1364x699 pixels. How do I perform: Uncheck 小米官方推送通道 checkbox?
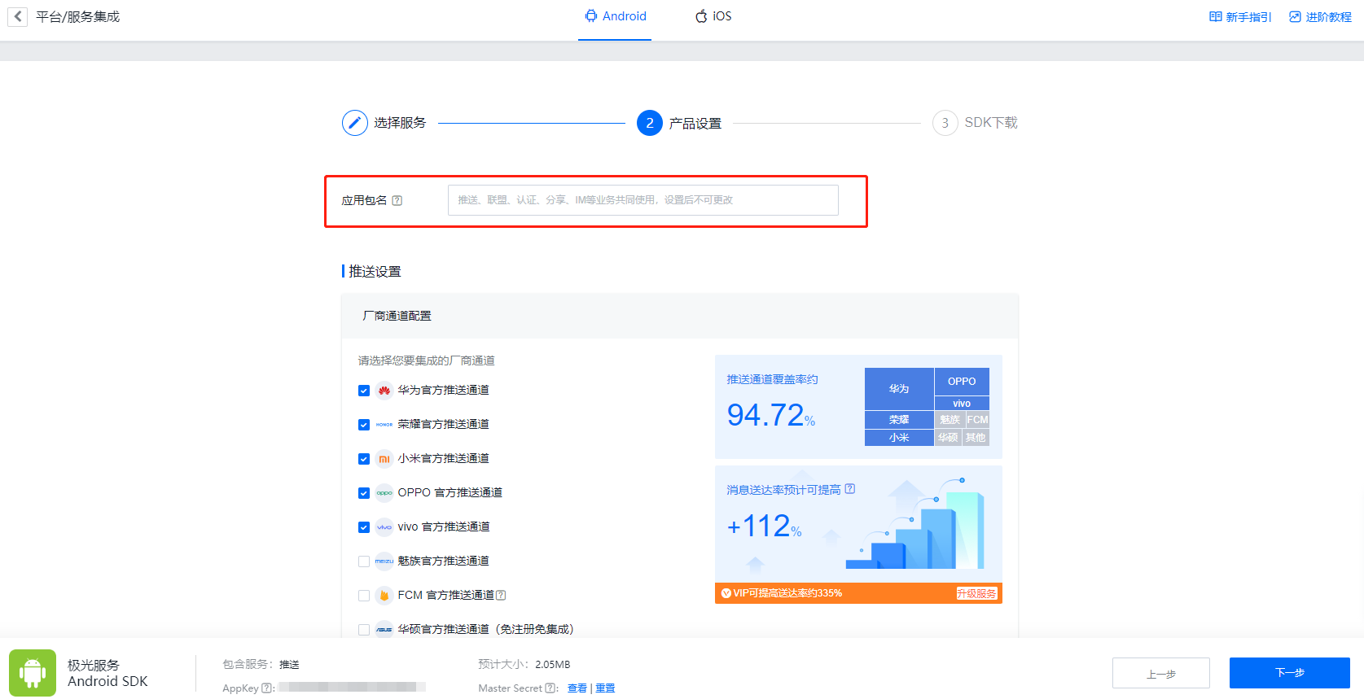(364, 459)
